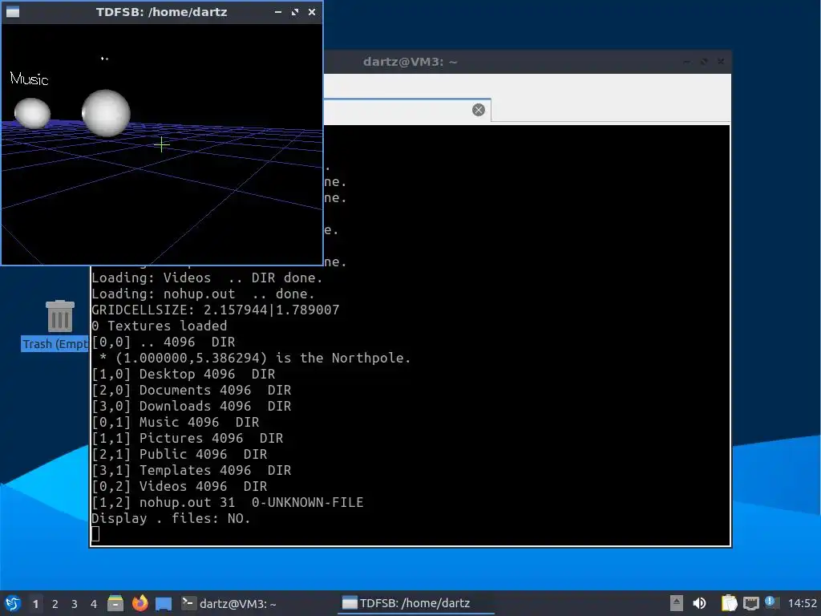Click the green crosshair in TDFSB view

[x=161, y=144]
